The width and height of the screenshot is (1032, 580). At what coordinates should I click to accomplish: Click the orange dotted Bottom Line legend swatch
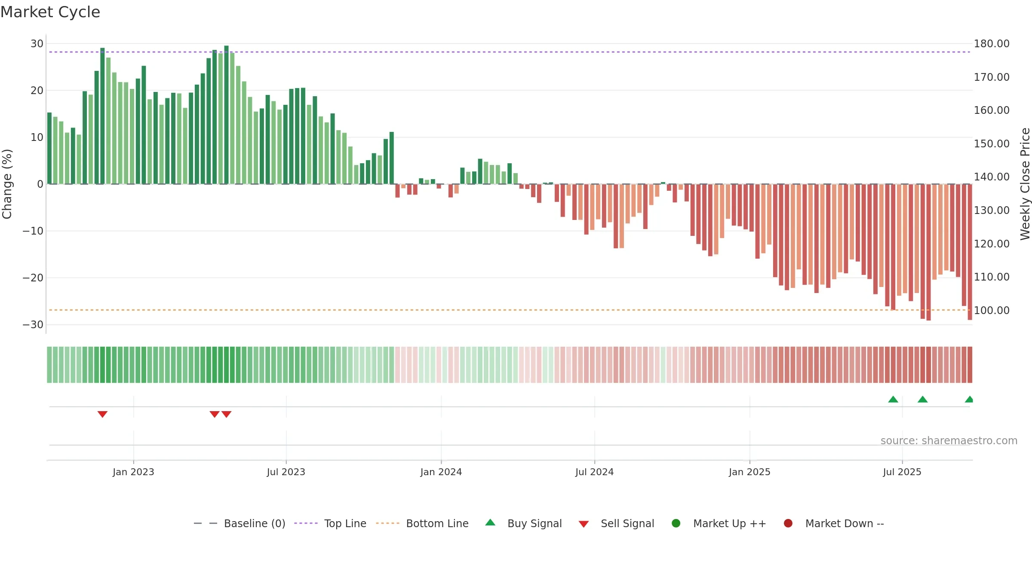pyautogui.click(x=387, y=523)
